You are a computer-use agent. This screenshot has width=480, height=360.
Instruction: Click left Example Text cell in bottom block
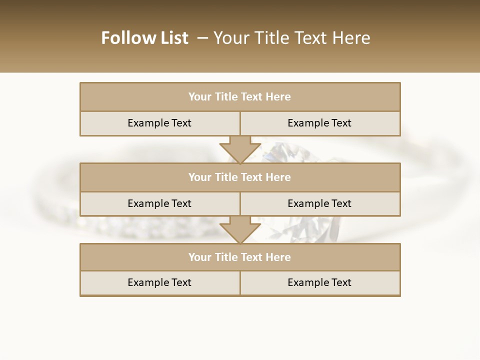(159, 282)
